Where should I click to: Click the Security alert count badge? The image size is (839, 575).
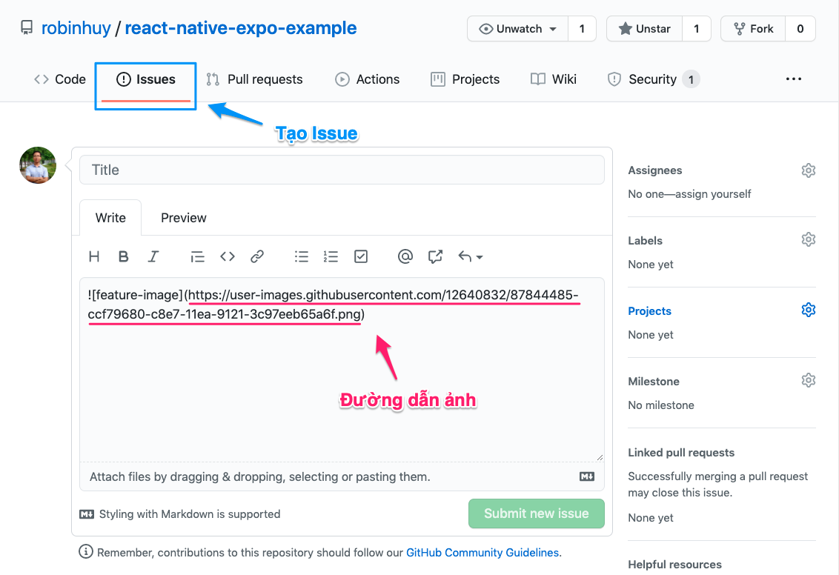pos(691,79)
